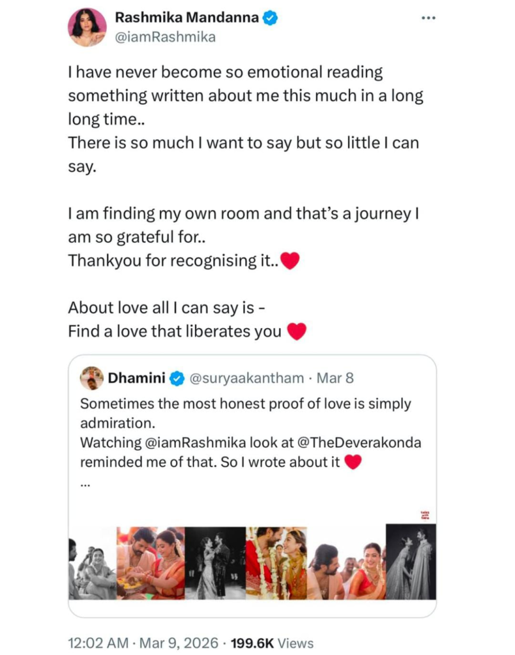Screen dimensions: 515x655
Task: Open the Rashmika Mandanna display name link
Action: point(187,19)
